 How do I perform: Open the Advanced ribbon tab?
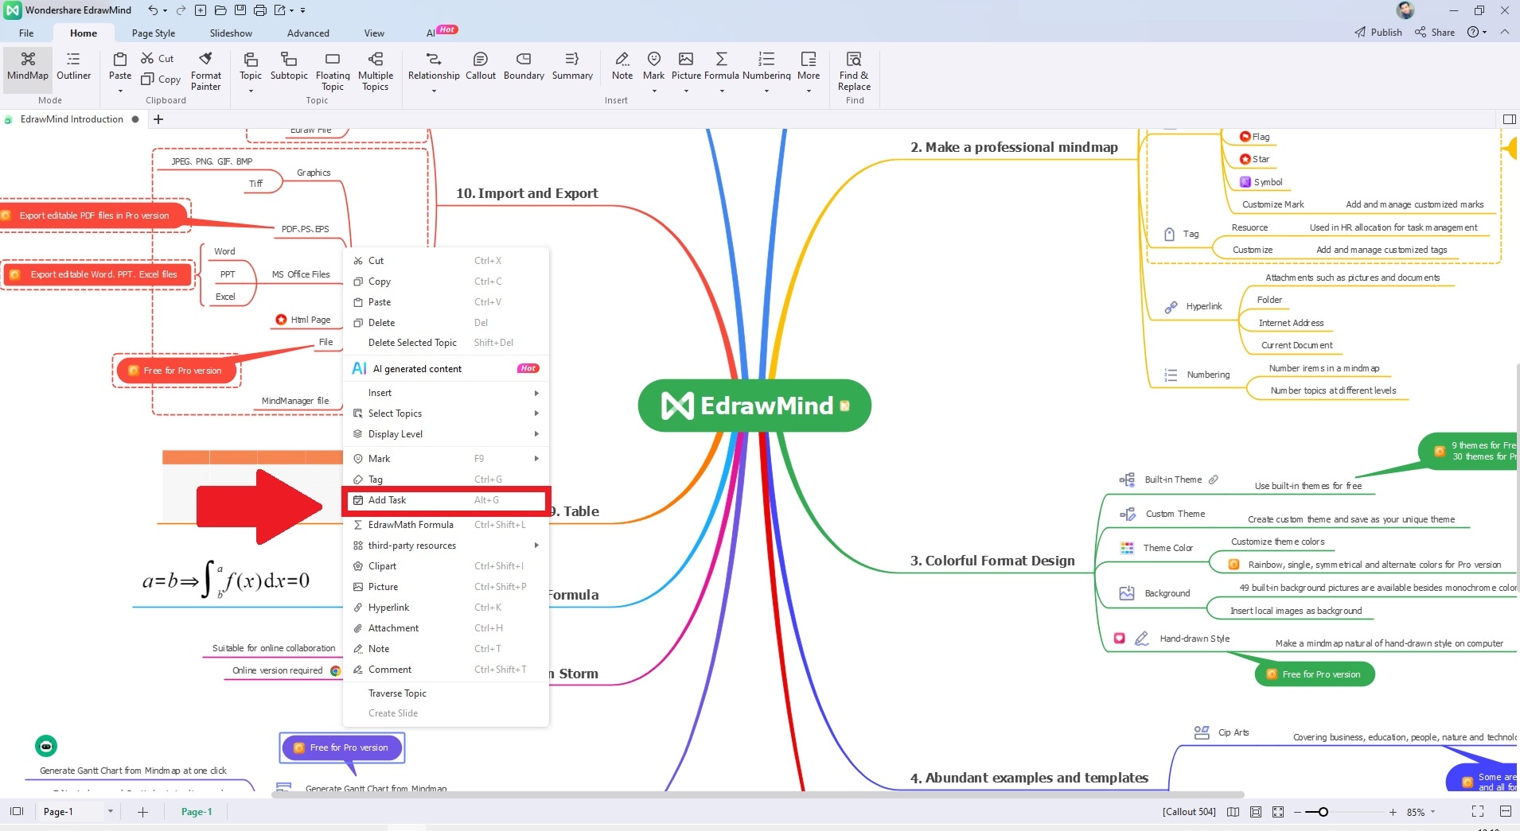click(x=308, y=33)
